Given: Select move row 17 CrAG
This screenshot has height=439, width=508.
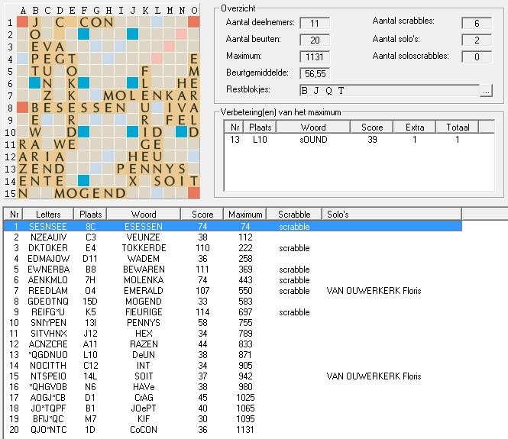Looking at the screenshot, I should [233, 397].
